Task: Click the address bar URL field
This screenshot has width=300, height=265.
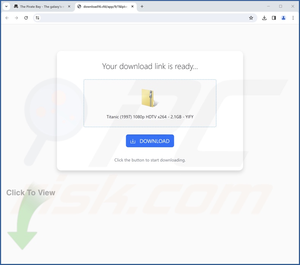Action: (x=144, y=18)
